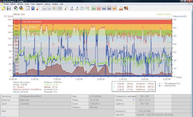Image resolution: width=193 pixels, height=117 pixels.
Task: Click the duration value 3:38:25.8
Action: pos(94,104)
